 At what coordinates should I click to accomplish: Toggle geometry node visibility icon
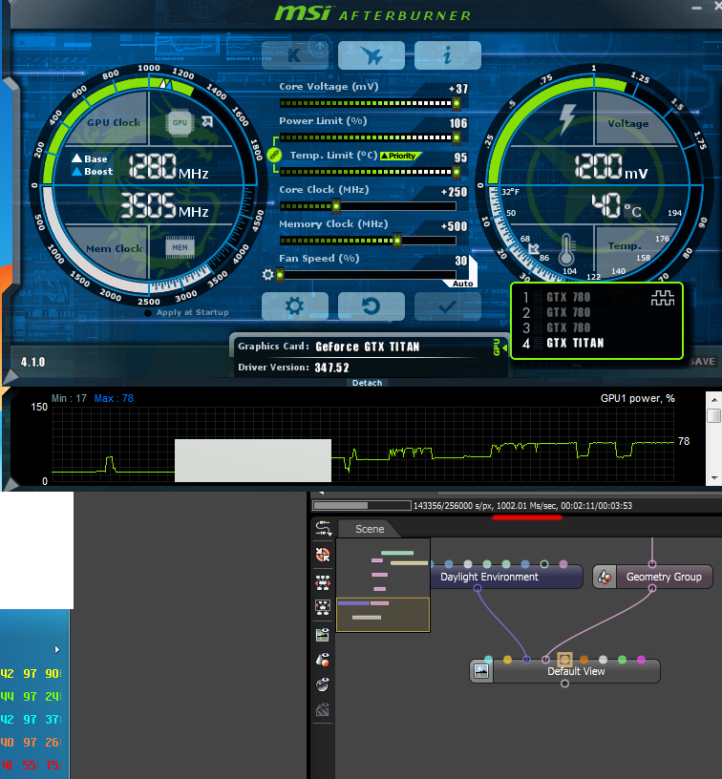pos(323,660)
